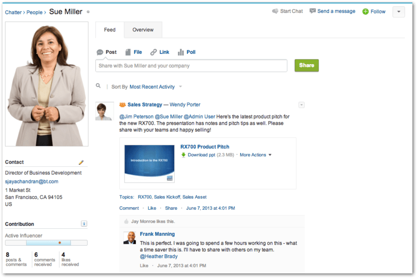Click the feed search magnifier icon
This screenshot has height=278, width=417.
coord(98,87)
